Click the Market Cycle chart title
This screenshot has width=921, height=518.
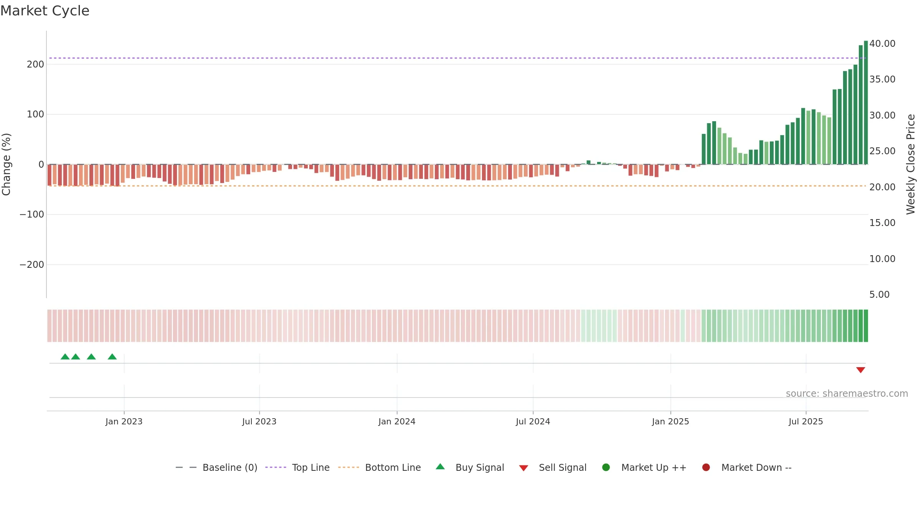[45, 11]
